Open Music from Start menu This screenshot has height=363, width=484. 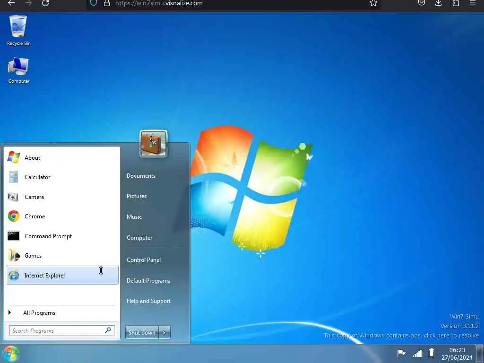[x=134, y=216]
